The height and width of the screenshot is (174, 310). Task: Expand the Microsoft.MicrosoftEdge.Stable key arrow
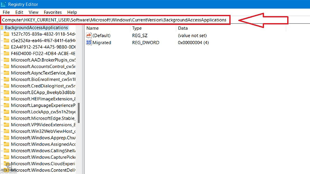(x=1, y=118)
